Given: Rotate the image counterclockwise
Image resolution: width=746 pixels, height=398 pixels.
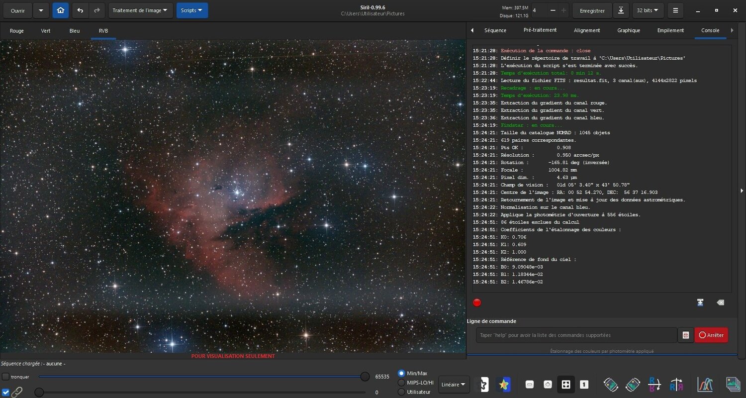Looking at the screenshot, I should coord(611,384).
